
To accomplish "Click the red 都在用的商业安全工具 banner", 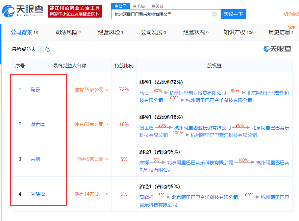I will pyautogui.click(x=75, y=11).
